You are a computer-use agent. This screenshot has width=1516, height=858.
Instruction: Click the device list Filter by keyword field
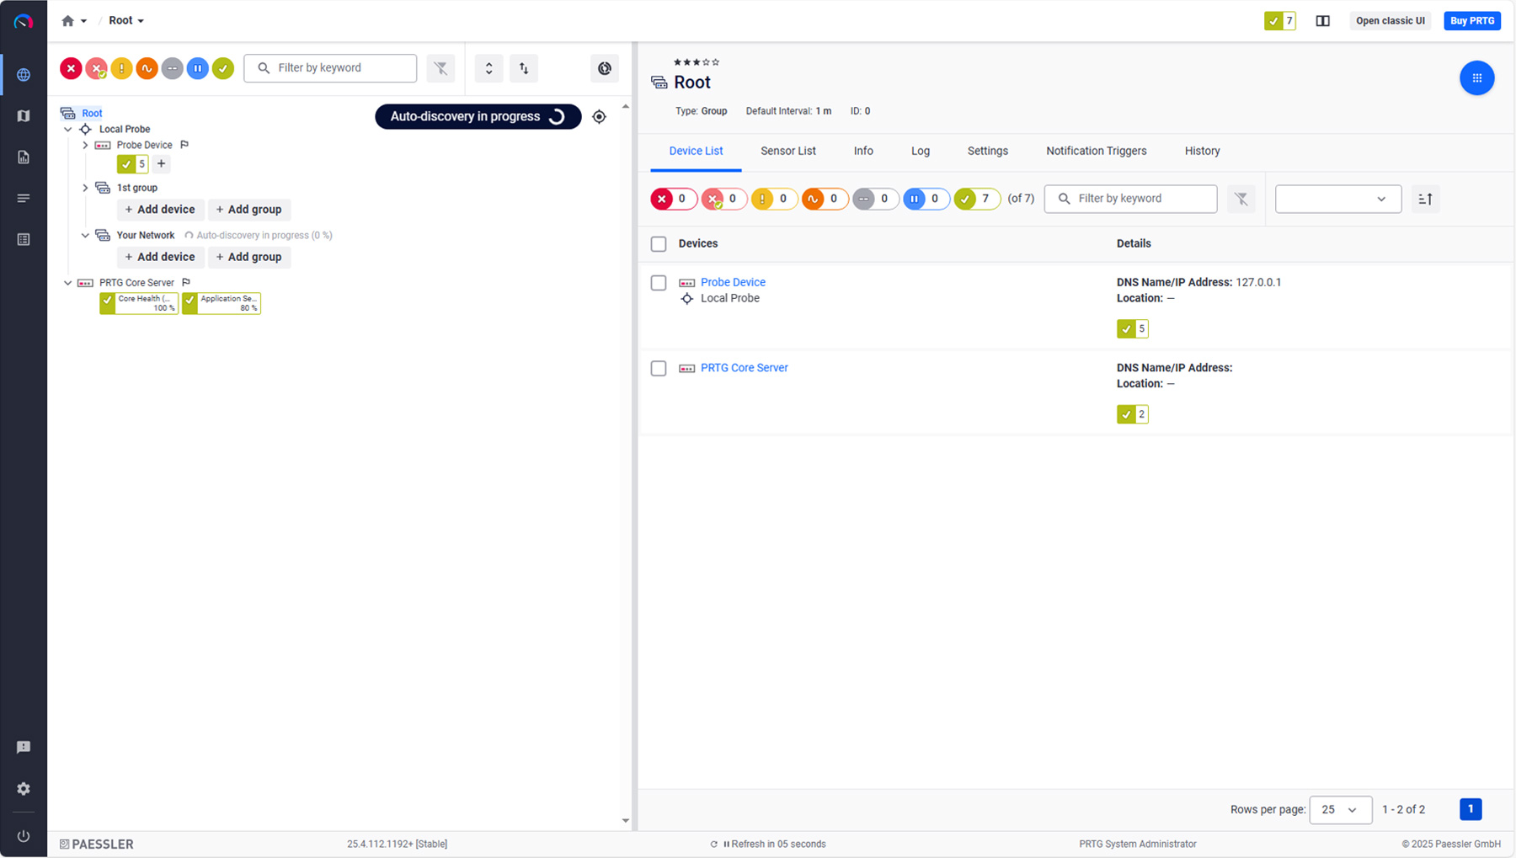click(1130, 199)
